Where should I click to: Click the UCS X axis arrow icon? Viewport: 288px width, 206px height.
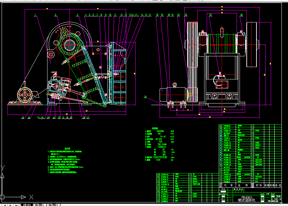[x=23, y=197]
